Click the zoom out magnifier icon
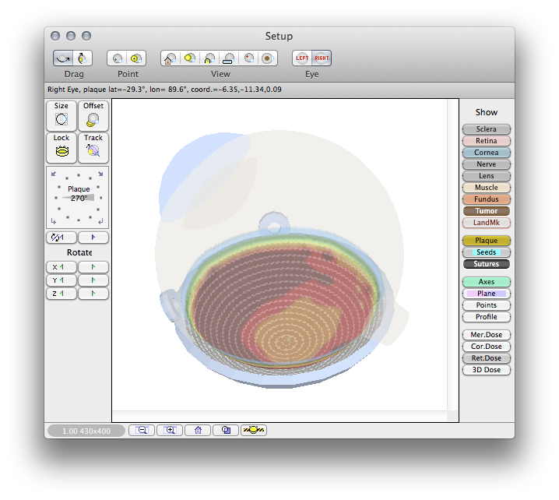The height and width of the screenshot is (500, 559). 142,430
